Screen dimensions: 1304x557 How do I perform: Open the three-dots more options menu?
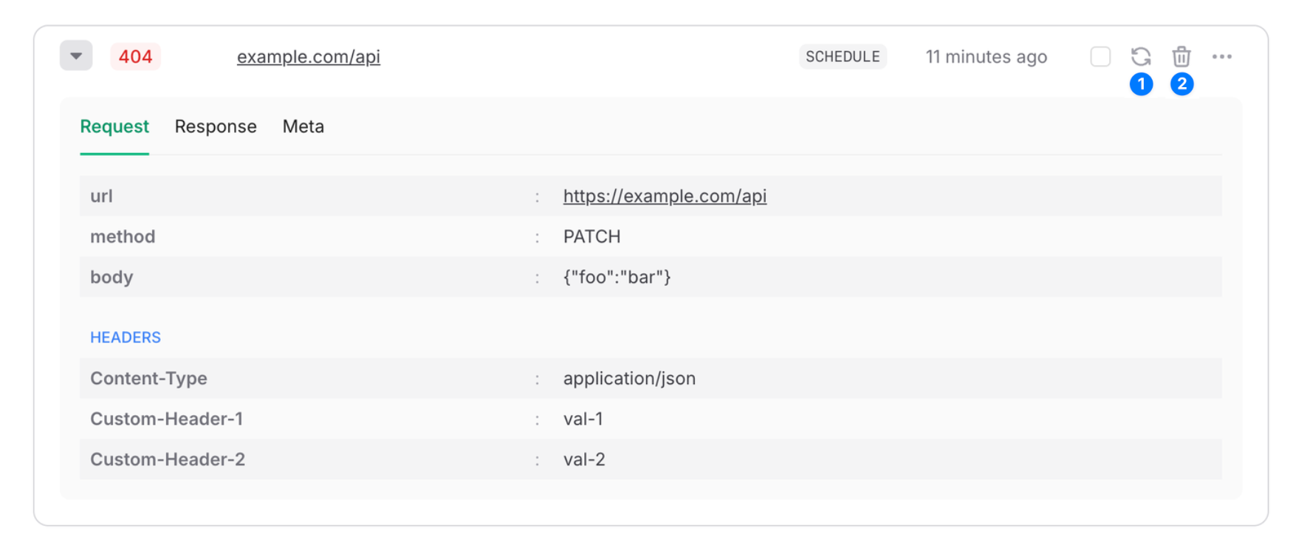pyautogui.click(x=1221, y=57)
